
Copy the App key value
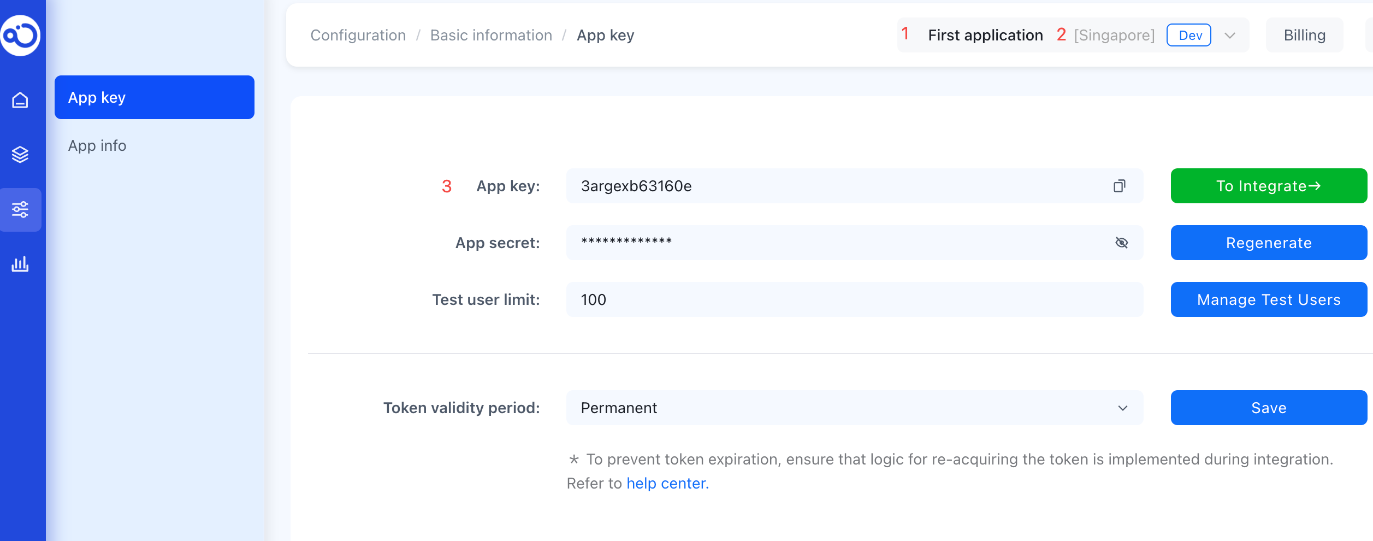1119,186
